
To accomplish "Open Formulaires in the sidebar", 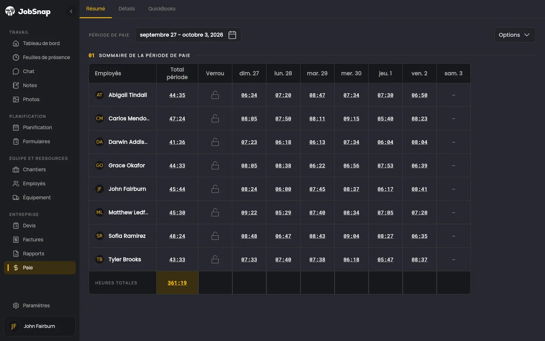I will pos(40,141).
